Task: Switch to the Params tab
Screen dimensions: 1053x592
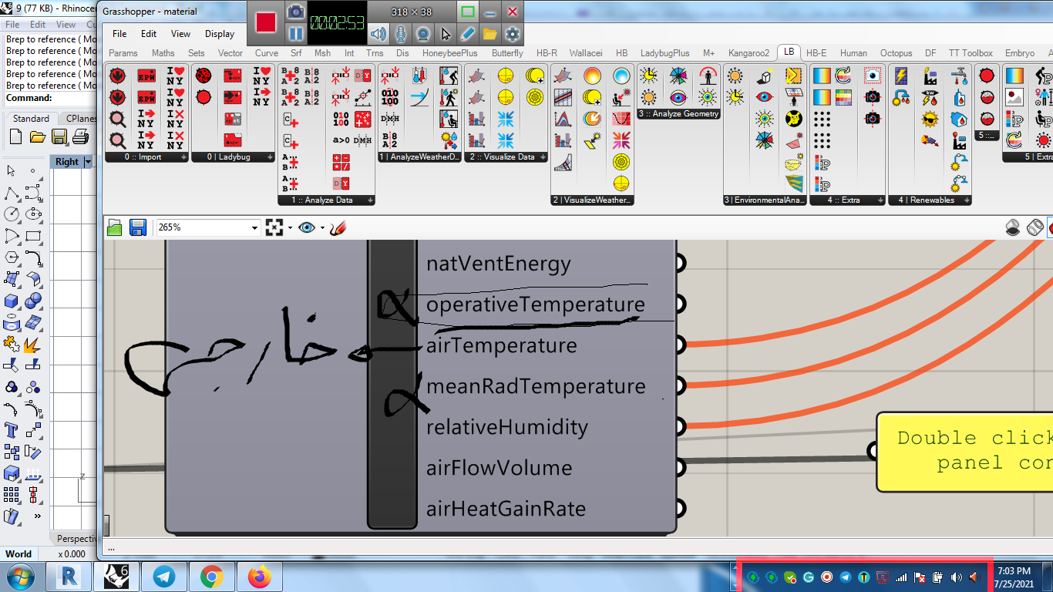Action: point(123,53)
